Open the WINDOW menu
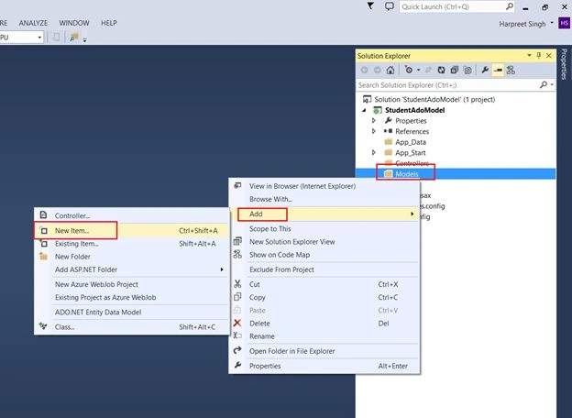This screenshot has width=572, height=418. [x=74, y=23]
